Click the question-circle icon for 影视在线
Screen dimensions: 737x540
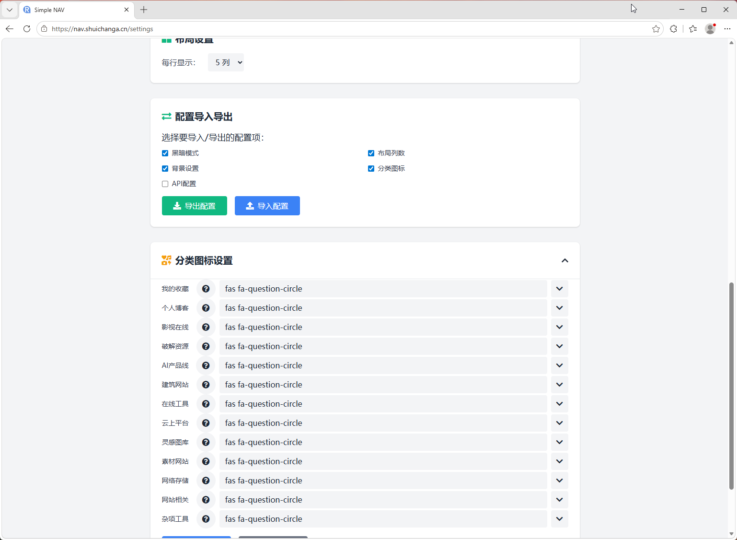pos(206,327)
